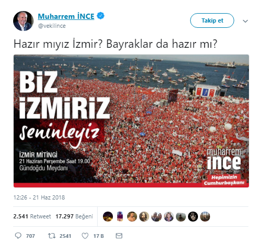This screenshot has height=252, width=261.
Task: Click the 2541 retweet count
Action: (x=65, y=236)
